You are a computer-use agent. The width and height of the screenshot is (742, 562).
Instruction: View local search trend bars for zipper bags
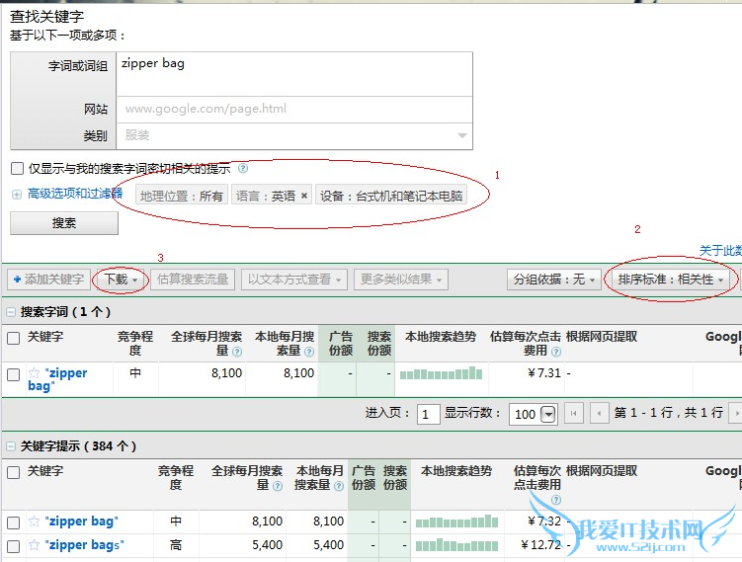[456, 545]
